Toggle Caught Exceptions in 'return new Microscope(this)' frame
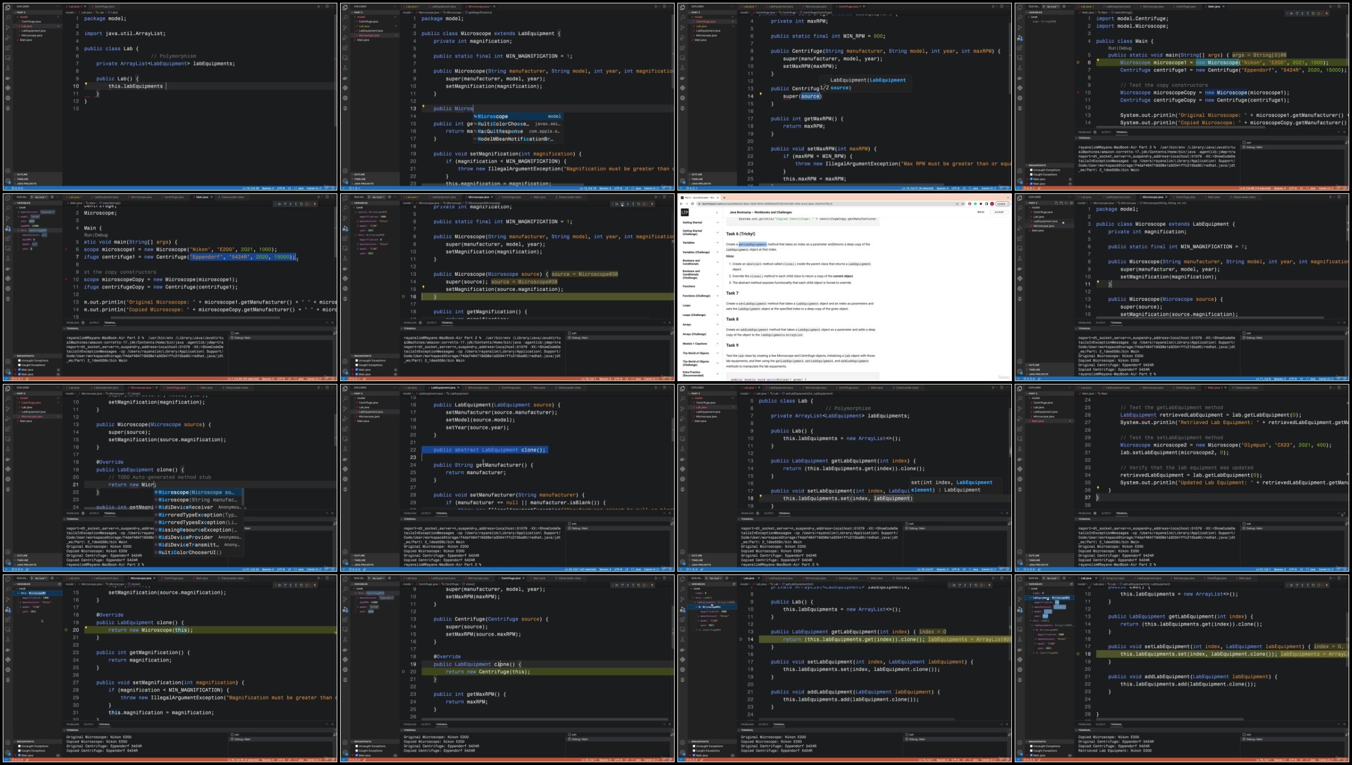 coord(20,751)
